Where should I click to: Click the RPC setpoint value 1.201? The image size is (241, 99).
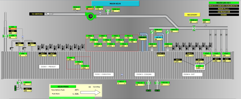[x=200, y=68]
